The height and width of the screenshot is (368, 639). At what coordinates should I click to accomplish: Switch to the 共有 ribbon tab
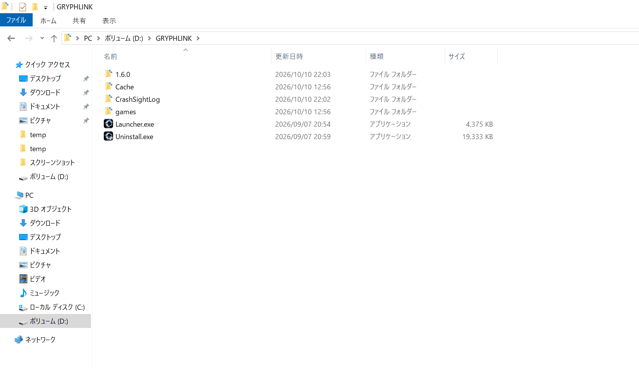click(x=79, y=21)
